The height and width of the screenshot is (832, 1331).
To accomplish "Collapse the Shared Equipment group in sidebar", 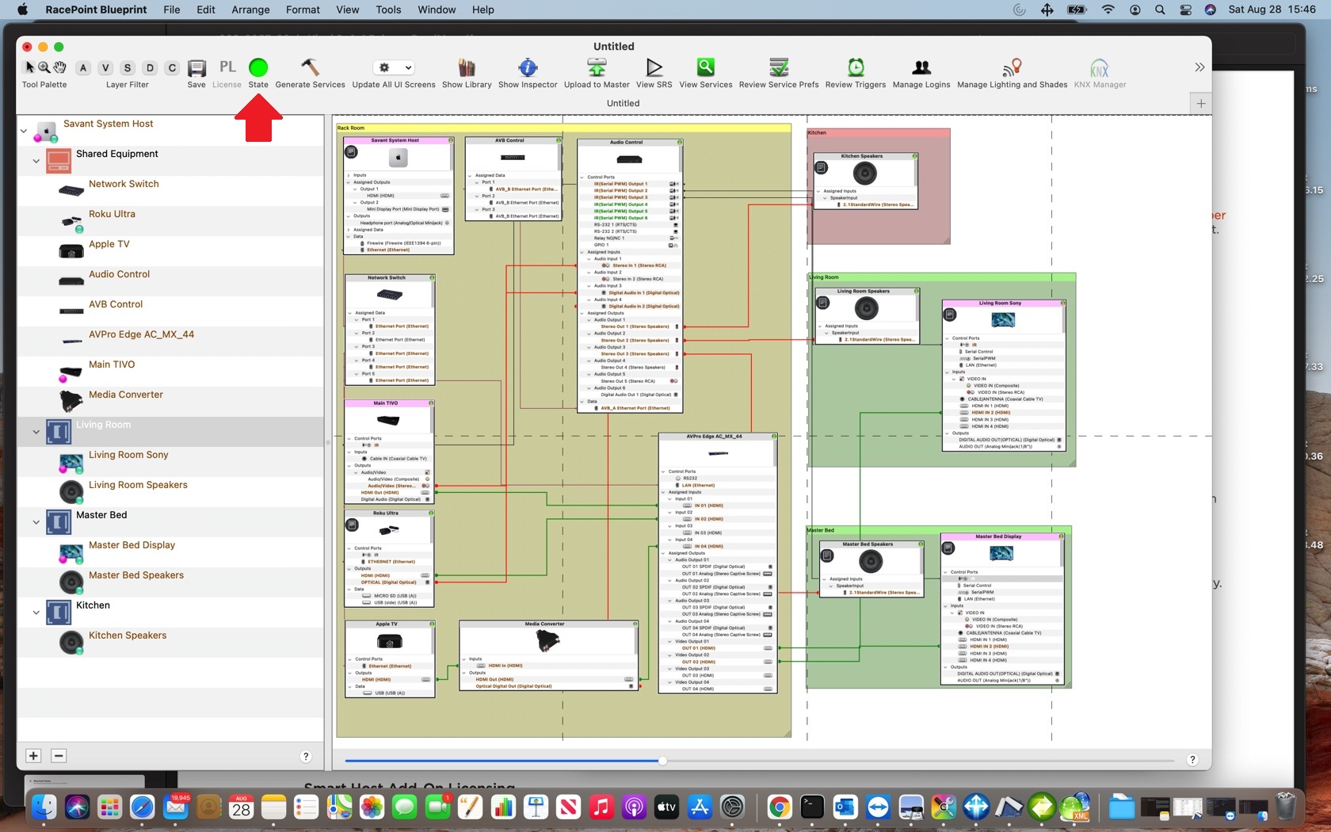I will point(36,161).
